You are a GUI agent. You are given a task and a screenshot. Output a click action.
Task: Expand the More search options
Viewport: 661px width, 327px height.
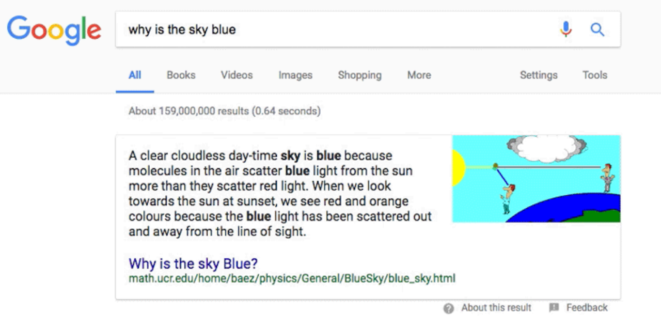pyautogui.click(x=418, y=75)
